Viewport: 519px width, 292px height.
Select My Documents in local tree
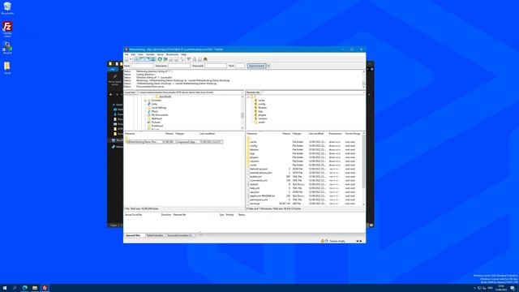click(x=160, y=115)
